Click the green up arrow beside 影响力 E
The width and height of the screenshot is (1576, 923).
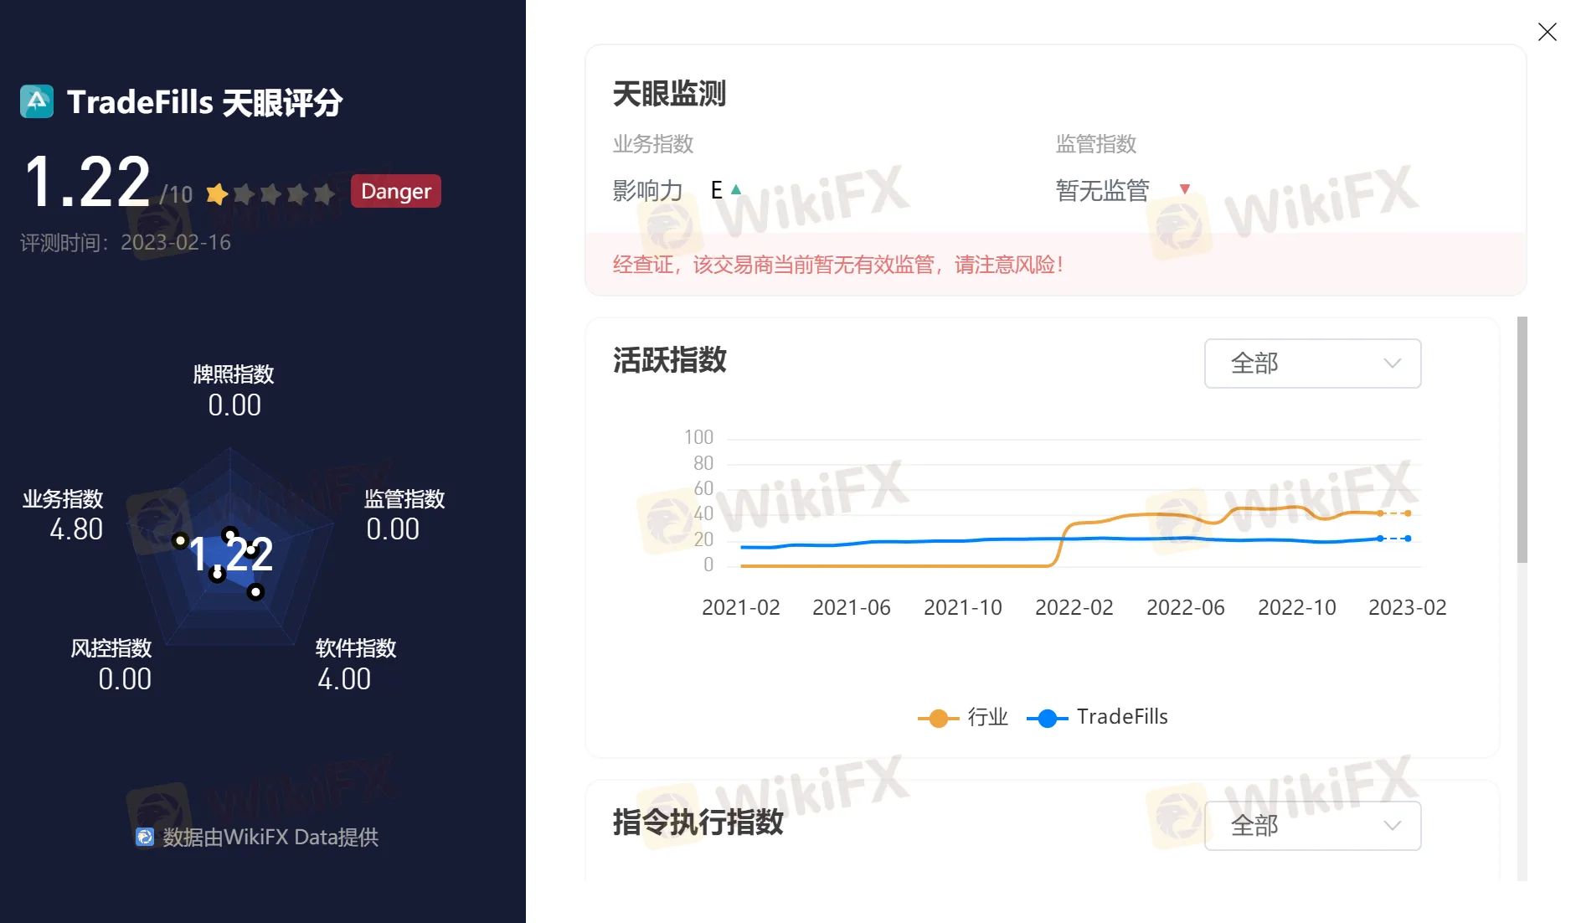[736, 189]
